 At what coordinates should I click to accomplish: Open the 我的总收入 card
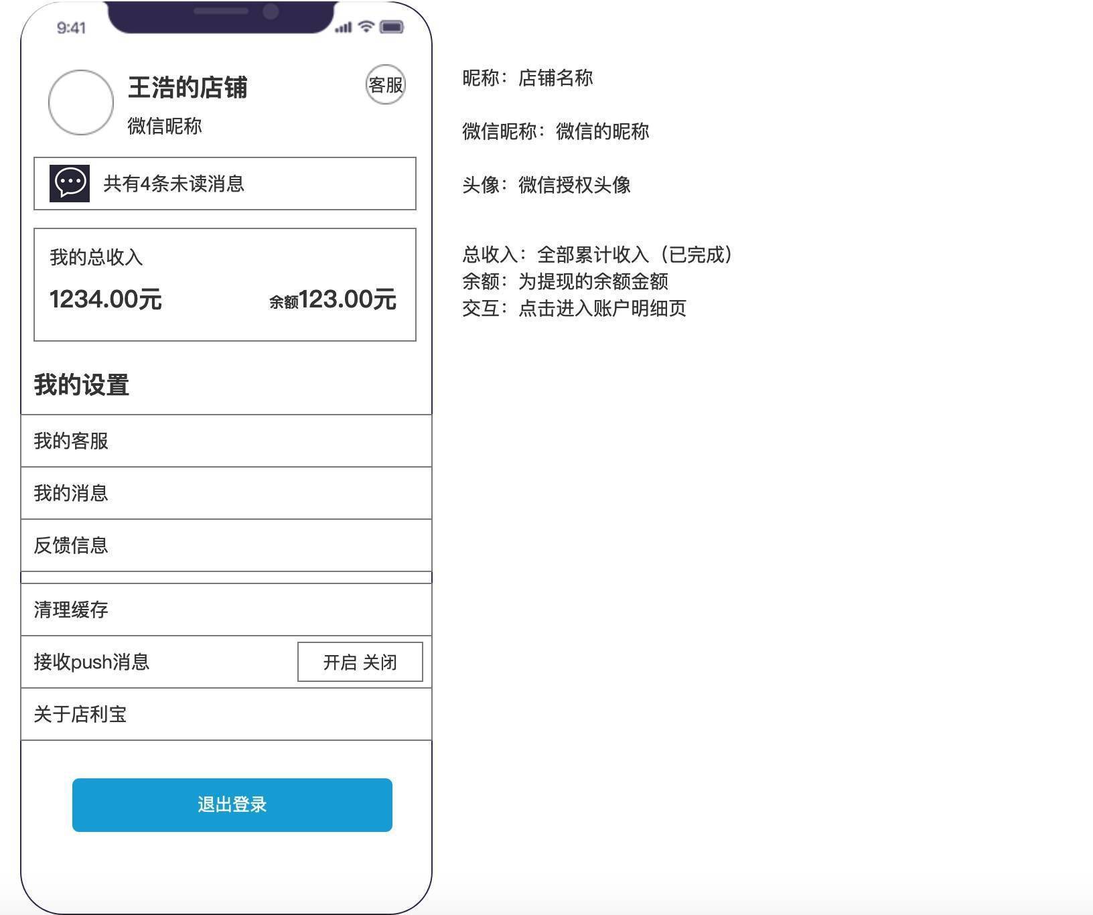[225, 285]
